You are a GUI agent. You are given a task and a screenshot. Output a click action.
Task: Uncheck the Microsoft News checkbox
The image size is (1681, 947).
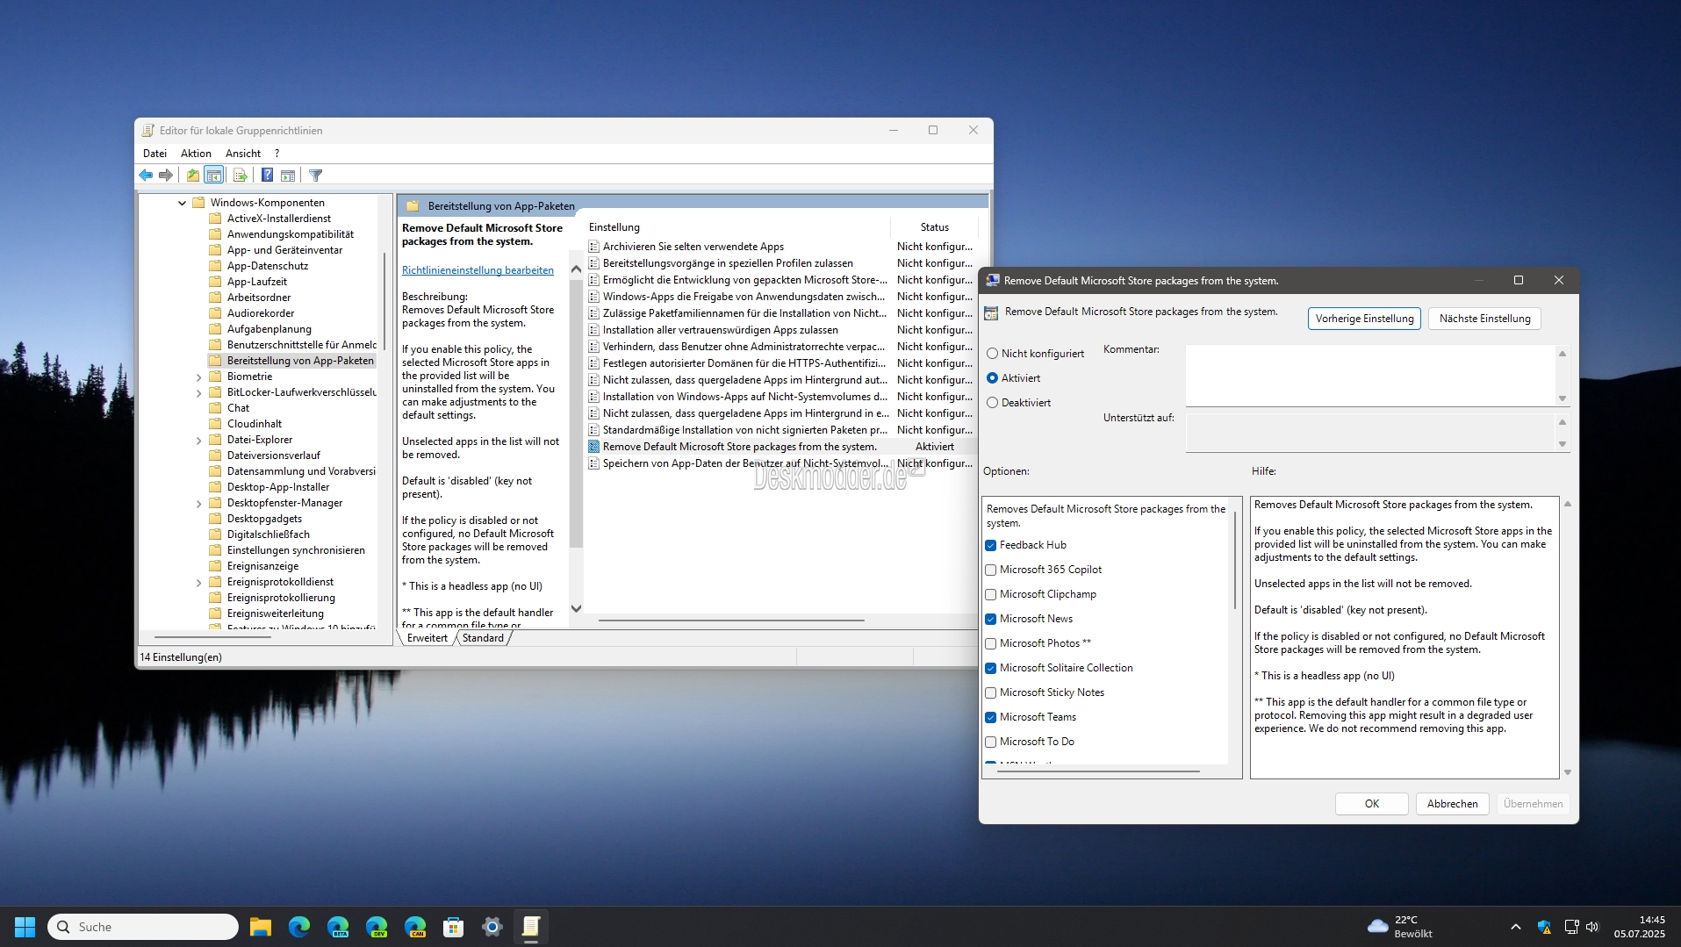point(991,620)
